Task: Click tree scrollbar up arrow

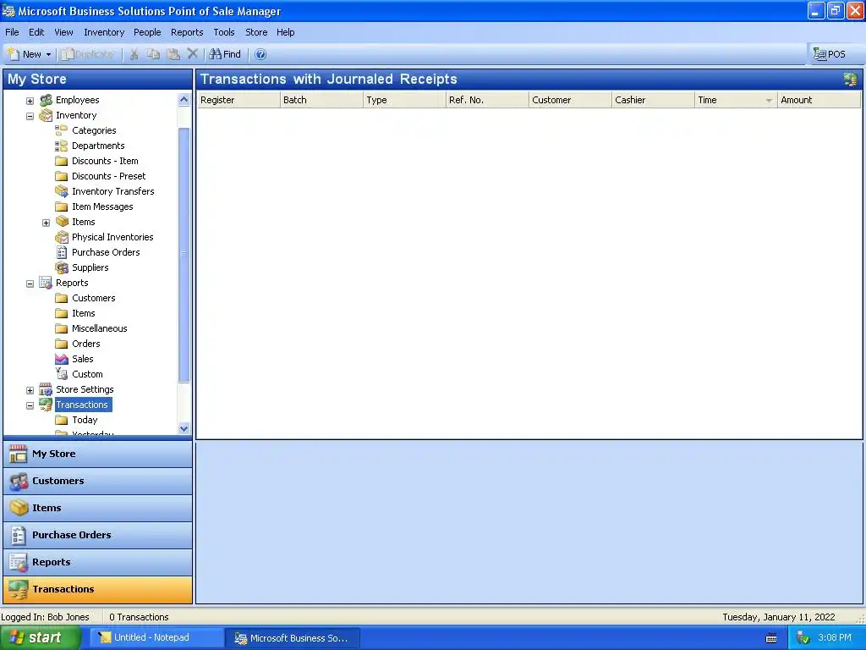Action: 184,100
